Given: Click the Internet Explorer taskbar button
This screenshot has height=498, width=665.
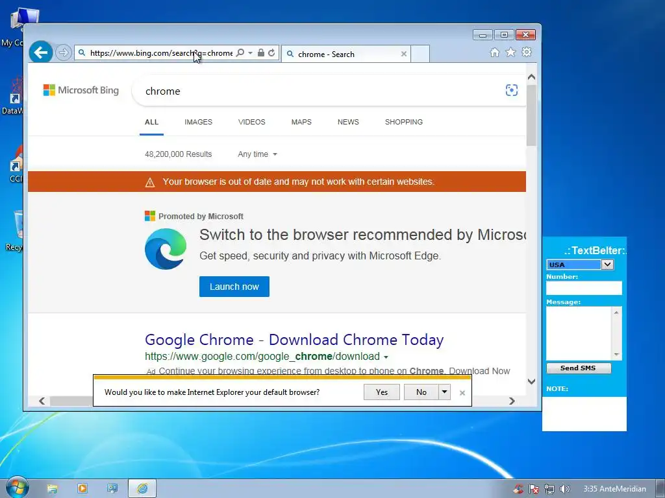Looking at the screenshot, I should coord(142,488).
